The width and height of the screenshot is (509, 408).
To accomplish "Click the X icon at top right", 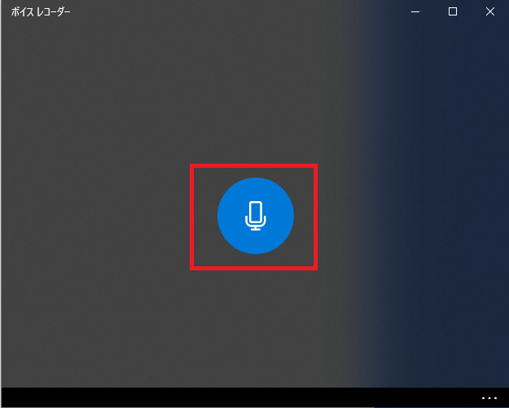I will [489, 11].
